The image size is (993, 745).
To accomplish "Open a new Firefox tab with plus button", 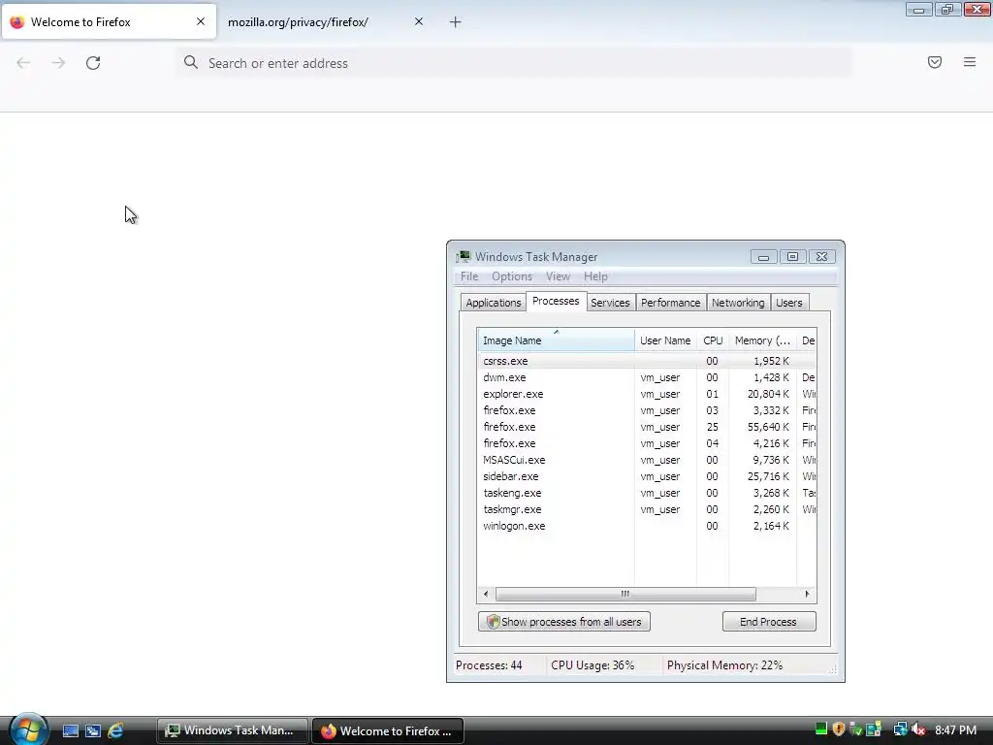I will coord(456,22).
